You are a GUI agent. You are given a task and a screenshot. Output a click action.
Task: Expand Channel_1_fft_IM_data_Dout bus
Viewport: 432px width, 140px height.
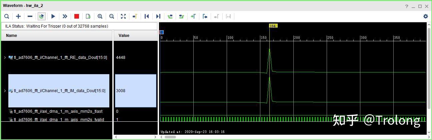pyautogui.click(x=5, y=91)
